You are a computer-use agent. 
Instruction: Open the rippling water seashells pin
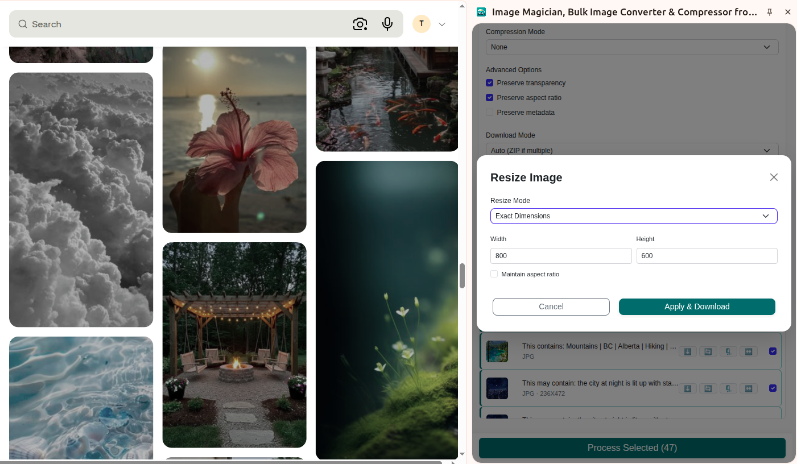pos(81,398)
